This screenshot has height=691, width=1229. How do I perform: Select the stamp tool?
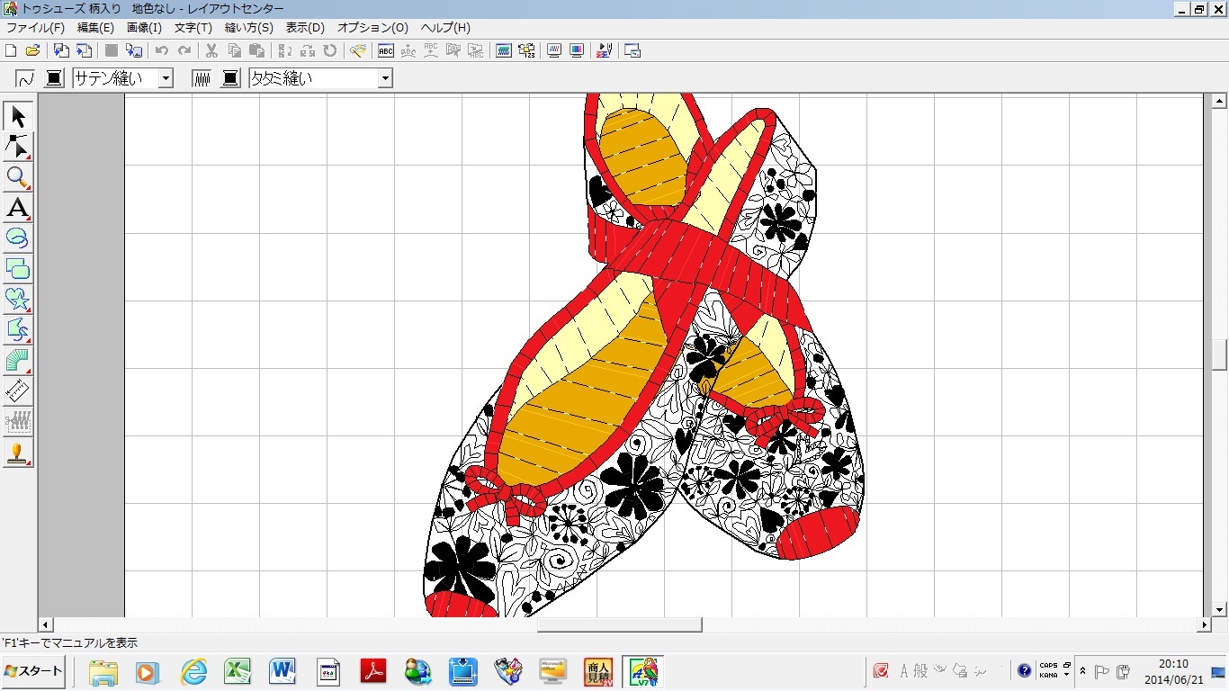click(18, 453)
